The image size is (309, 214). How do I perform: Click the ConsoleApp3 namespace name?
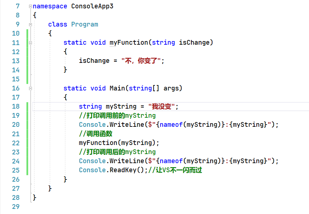pyautogui.click(x=92, y=7)
